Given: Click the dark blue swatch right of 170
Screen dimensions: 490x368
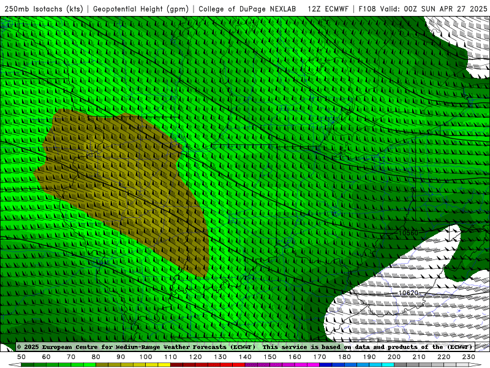Looking at the screenshot, I should click(326, 365).
